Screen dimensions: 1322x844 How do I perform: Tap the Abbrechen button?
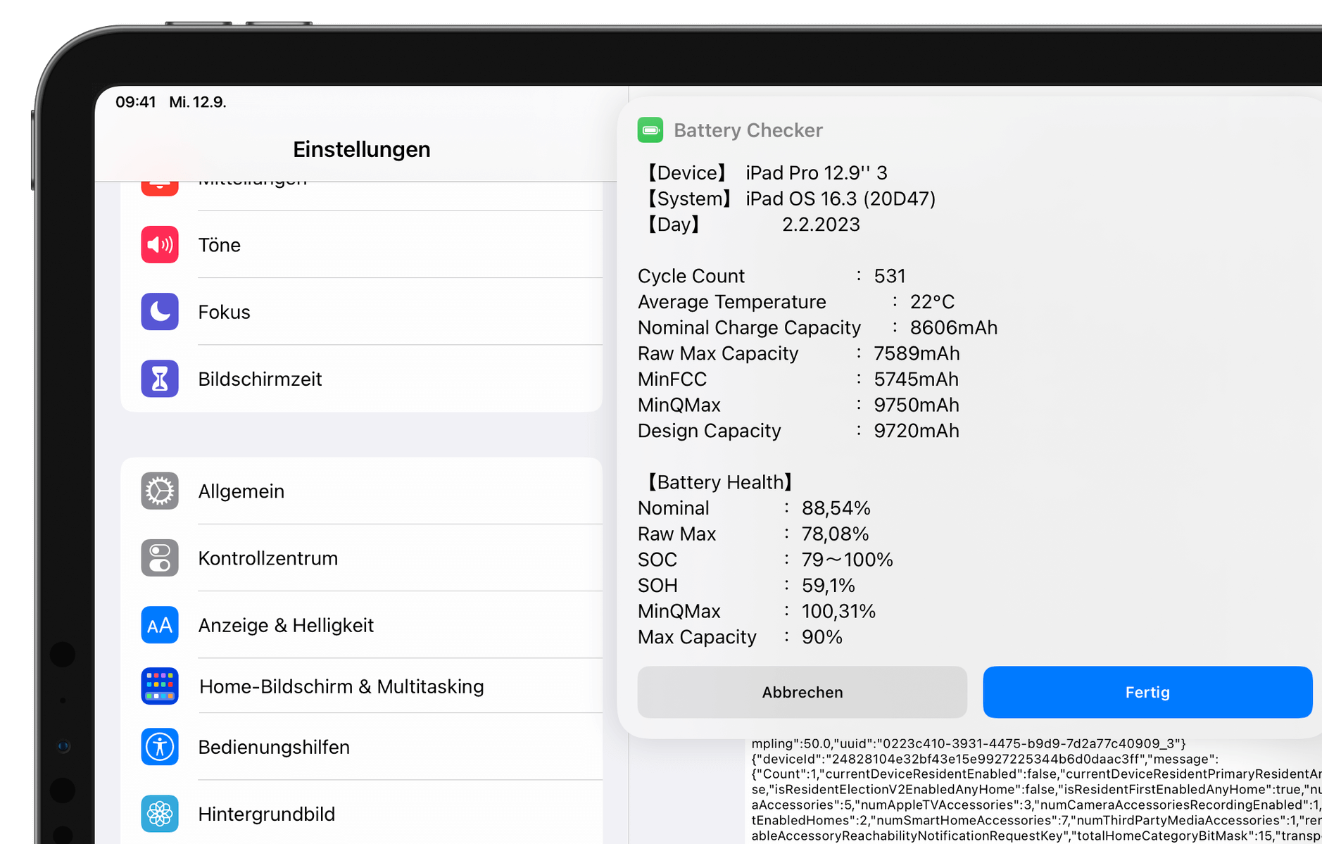(x=802, y=692)
